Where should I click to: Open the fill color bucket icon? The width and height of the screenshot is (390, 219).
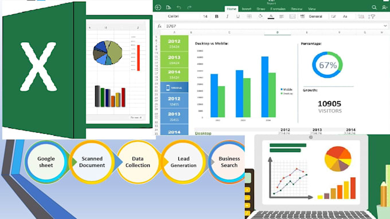(260, 17)
